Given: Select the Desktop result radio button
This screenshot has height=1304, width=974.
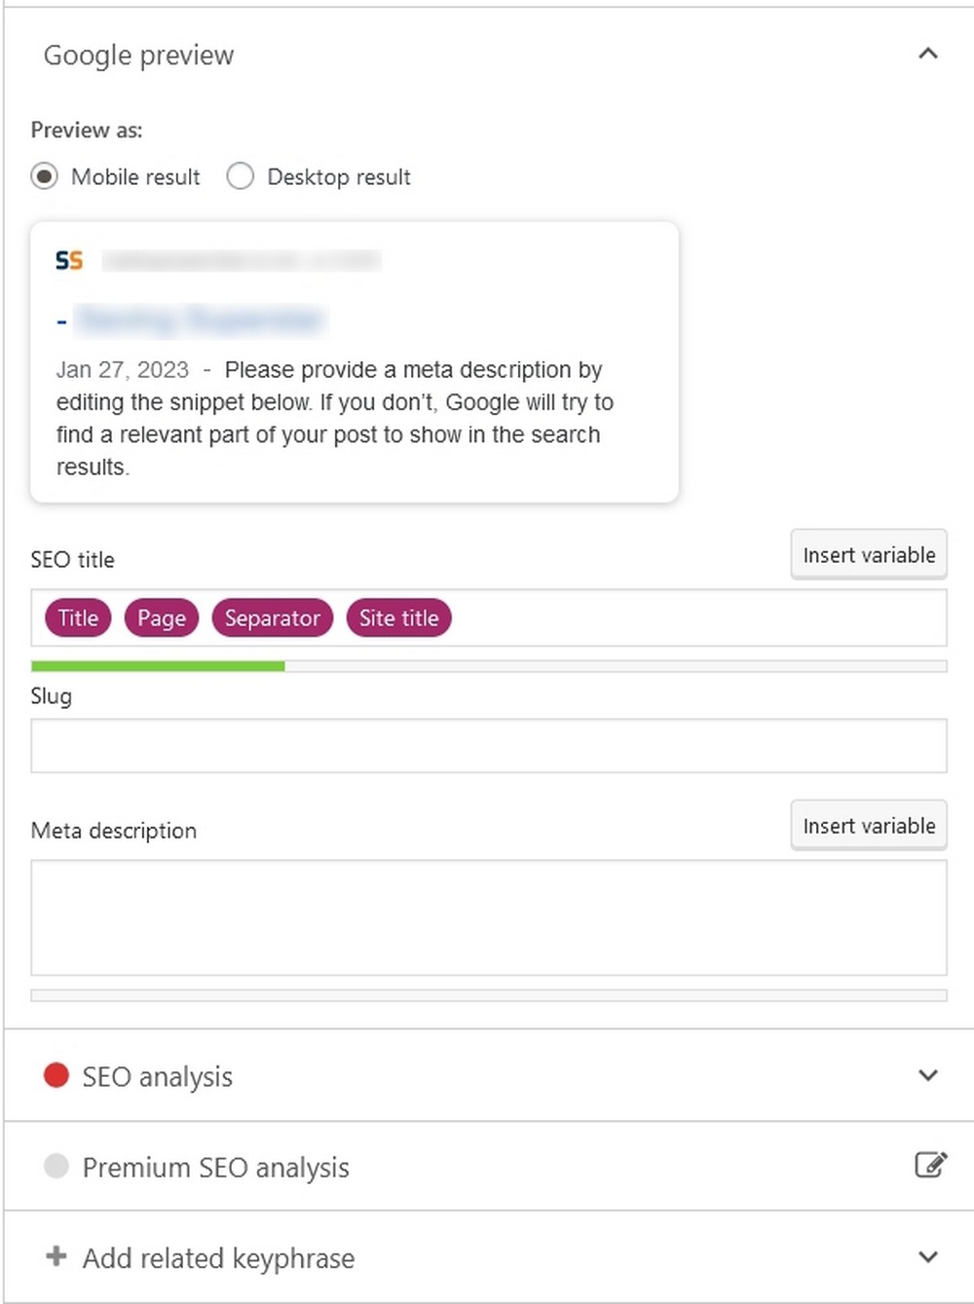Looking at the screenshot, I should click(x=241, y=176).
